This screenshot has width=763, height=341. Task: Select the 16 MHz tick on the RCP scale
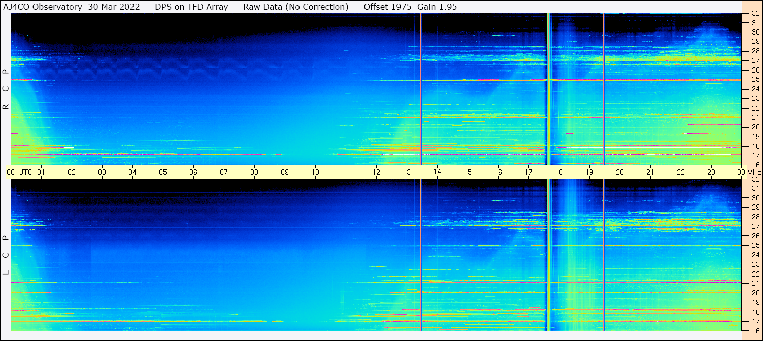pyautogui.click(x=755, y=165)
